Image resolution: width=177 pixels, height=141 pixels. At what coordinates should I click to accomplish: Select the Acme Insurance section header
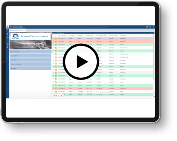tap(31, 52)
